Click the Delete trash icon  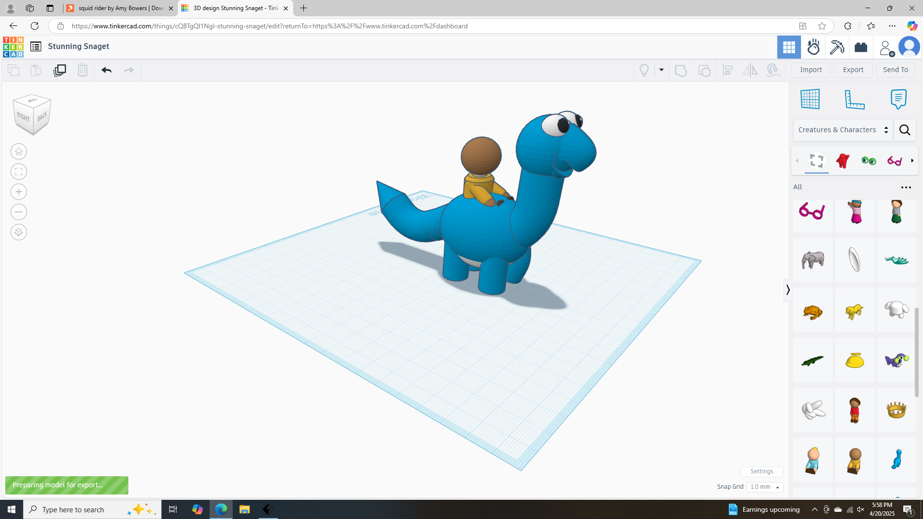pos(83,70)
